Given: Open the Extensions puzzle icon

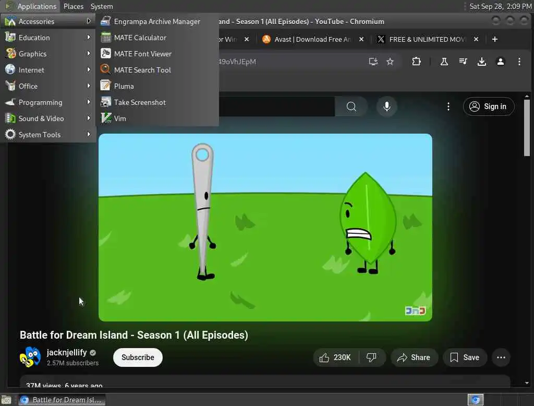Looking at the screenshot, I should [416, 62].
